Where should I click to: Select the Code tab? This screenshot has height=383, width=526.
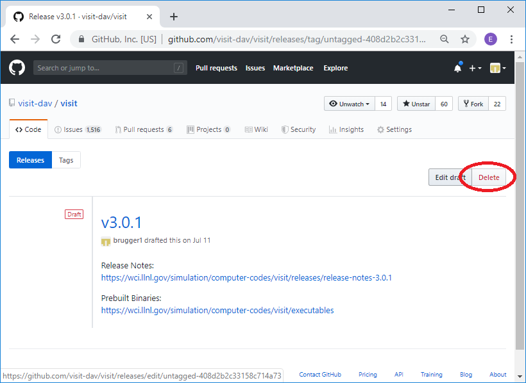(x=28, y=129)
